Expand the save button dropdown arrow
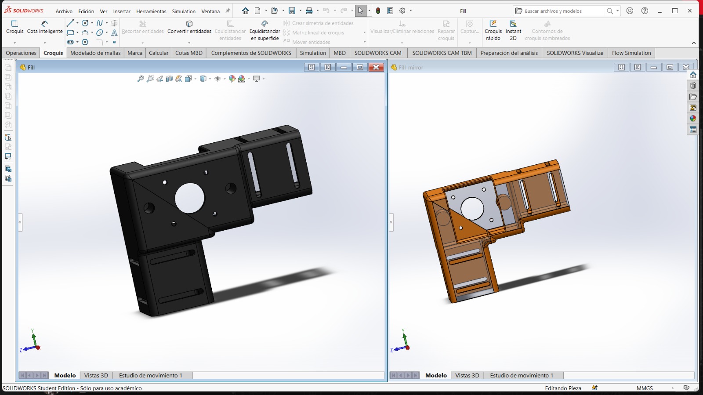 pos(301,11)
